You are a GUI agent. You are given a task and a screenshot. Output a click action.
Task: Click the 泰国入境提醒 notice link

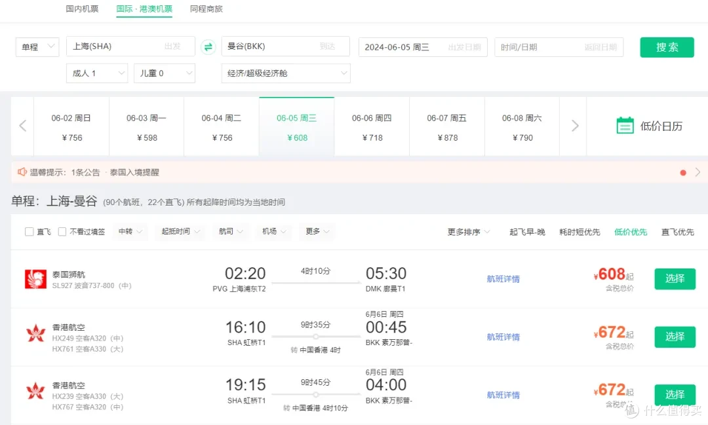(134, 172)
